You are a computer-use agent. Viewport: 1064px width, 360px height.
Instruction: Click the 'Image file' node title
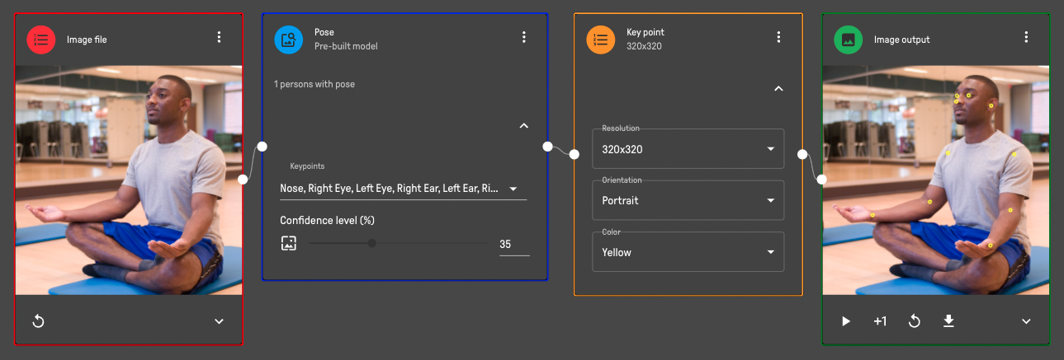[x=87, y=40]
